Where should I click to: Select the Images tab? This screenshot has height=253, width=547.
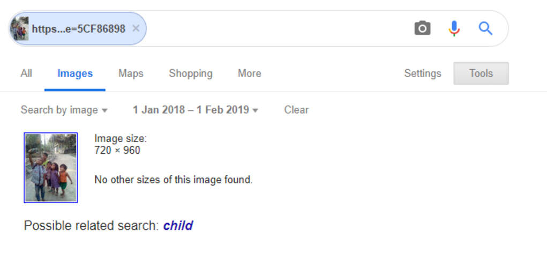[75, 73]
